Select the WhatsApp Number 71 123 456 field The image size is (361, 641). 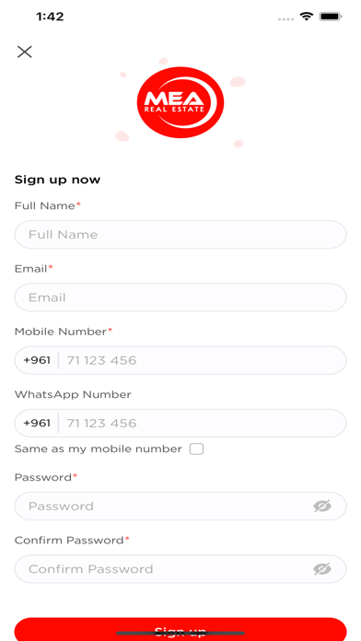click(x=203, y=423)
